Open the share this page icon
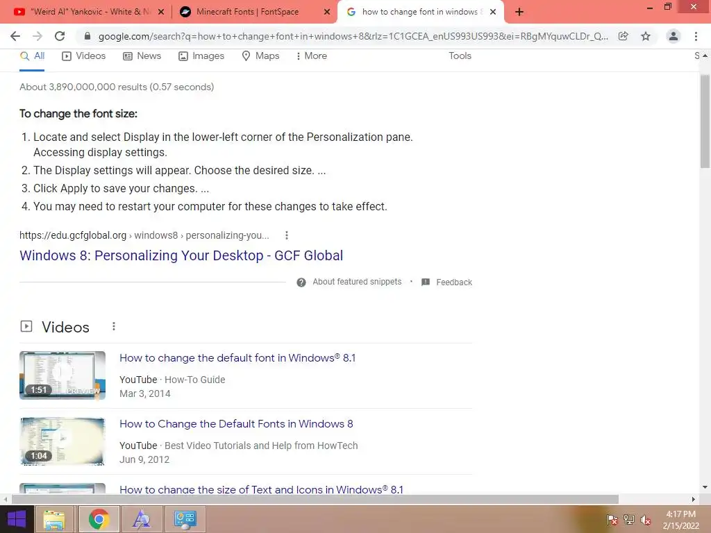 pos(624,36)
